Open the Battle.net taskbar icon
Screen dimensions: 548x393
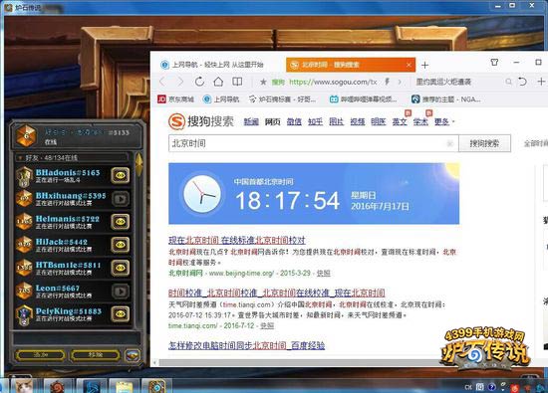pyautogui.click(x=92, y=386)
